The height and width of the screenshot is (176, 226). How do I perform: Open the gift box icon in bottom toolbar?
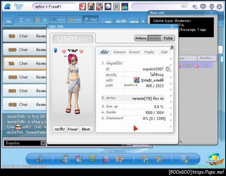point(79,159)
